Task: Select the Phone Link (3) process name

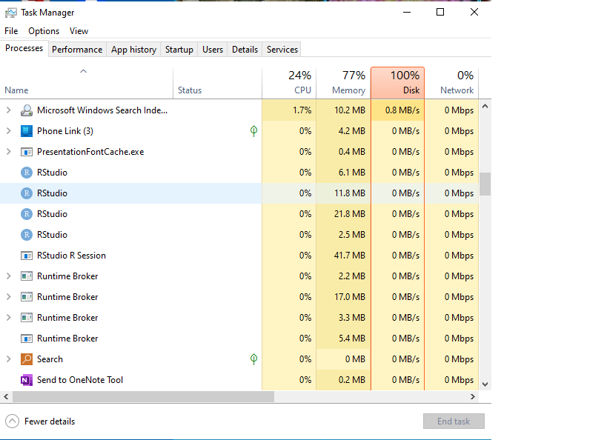Action: [x=65, y=131]
